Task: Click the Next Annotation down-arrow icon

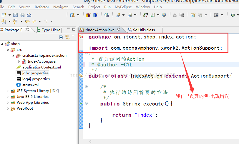Action: click(4, 21)
